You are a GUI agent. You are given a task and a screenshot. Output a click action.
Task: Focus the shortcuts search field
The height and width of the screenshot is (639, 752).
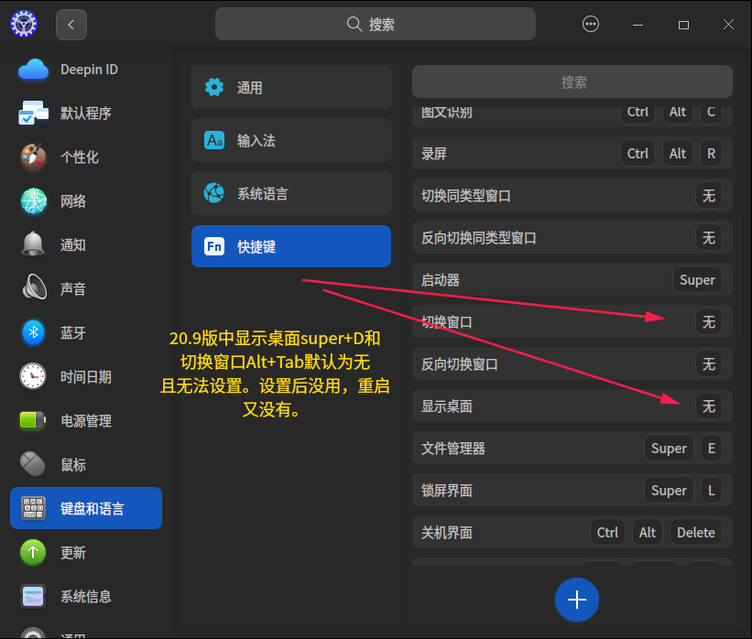point(572,82)
